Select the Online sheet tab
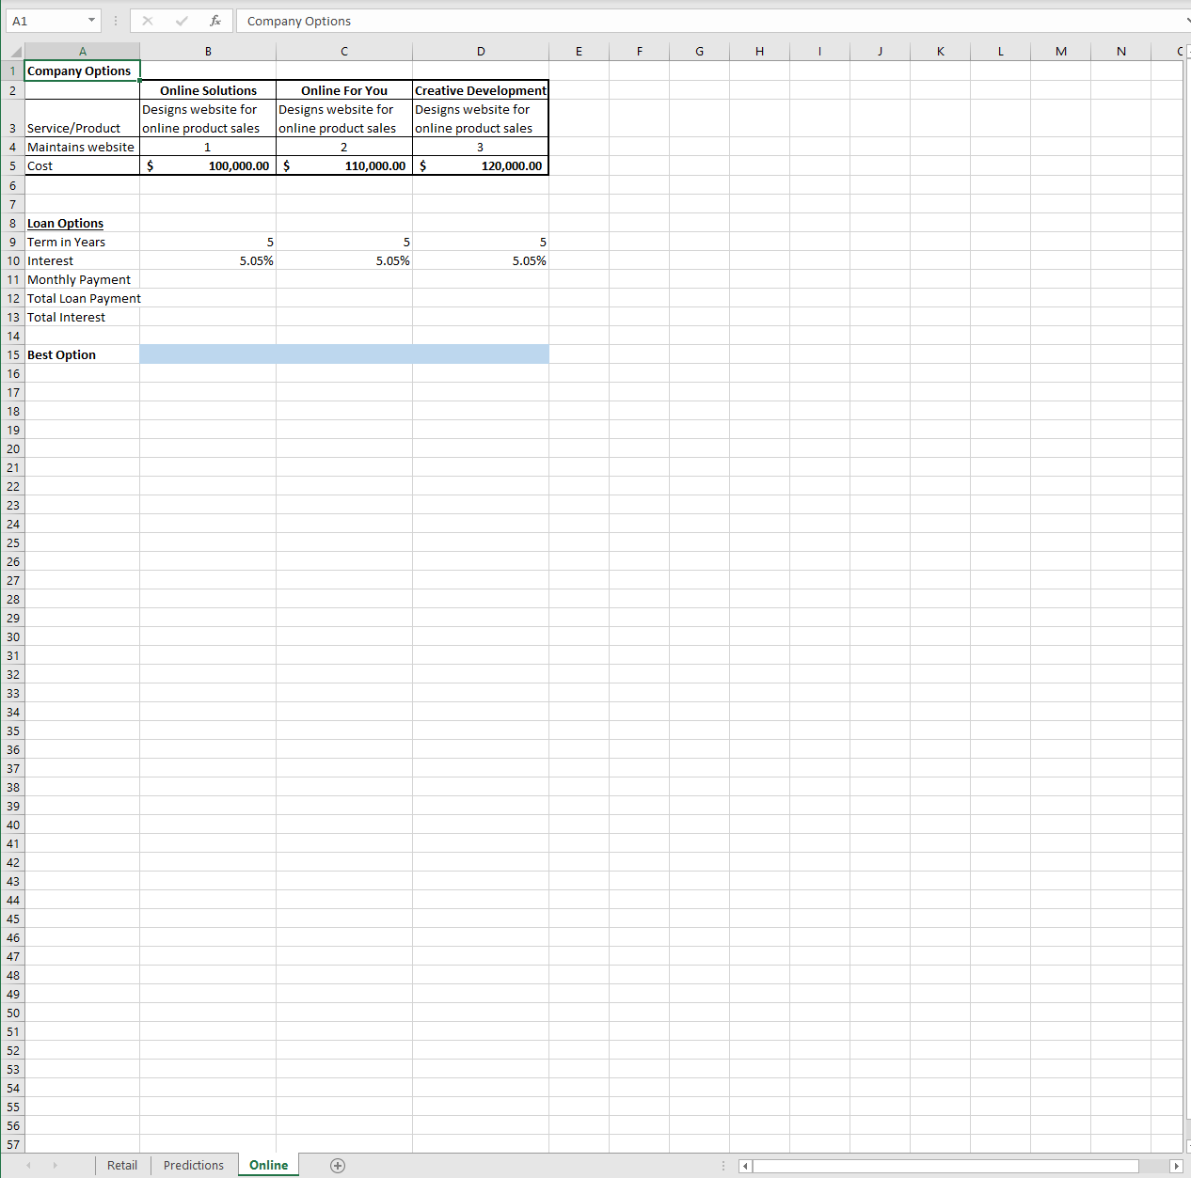The image size is (1191, 1178). (x=267, y=1165)
